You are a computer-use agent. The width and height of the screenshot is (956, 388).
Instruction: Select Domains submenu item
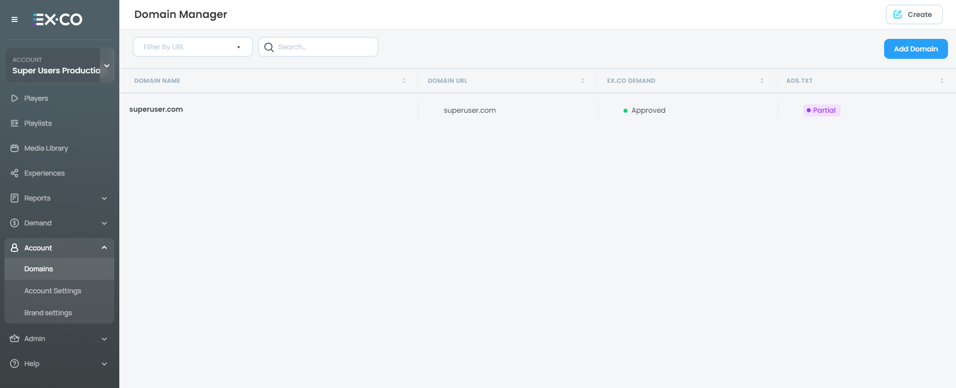pyautogui.click(x=59, y=269)
